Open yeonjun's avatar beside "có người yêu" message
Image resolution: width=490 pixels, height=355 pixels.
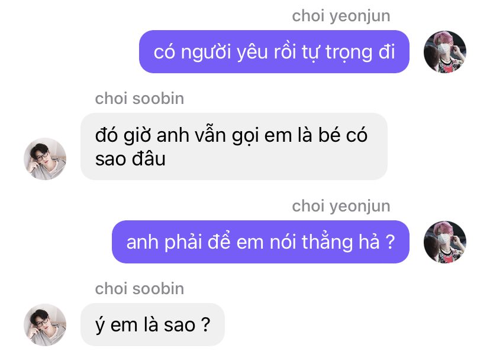tap(444, 52)
